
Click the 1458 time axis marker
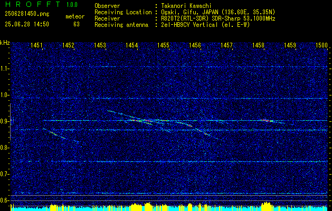[x=258, y=45]
